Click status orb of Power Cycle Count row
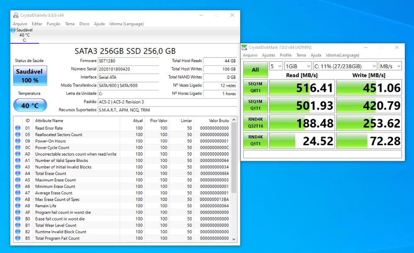 [x=18, y=147]
